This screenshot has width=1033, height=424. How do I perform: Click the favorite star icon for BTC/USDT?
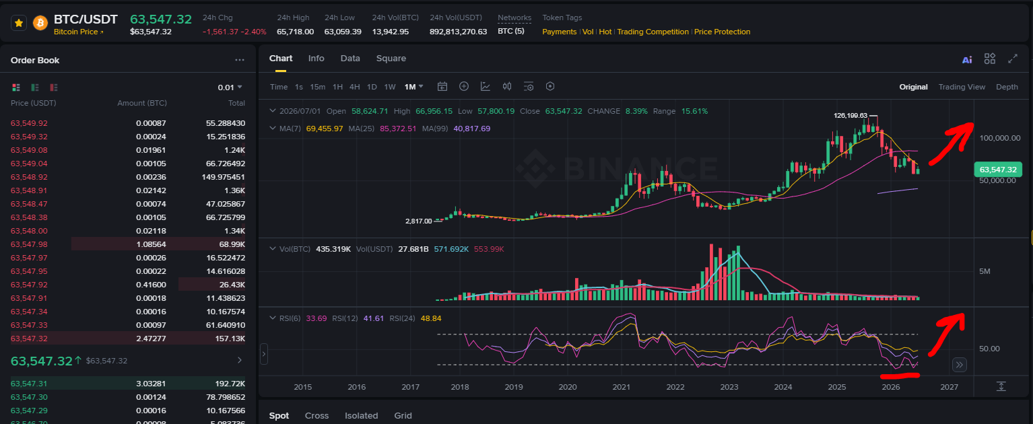(19, 23)
